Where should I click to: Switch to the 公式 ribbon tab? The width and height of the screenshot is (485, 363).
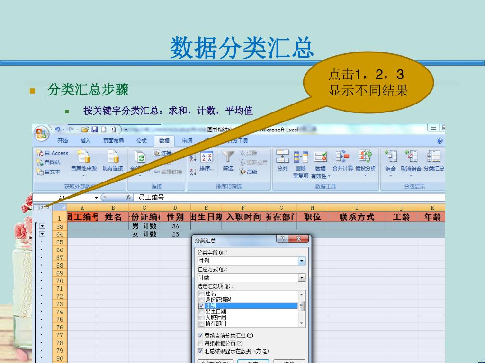tap(142, 141)
